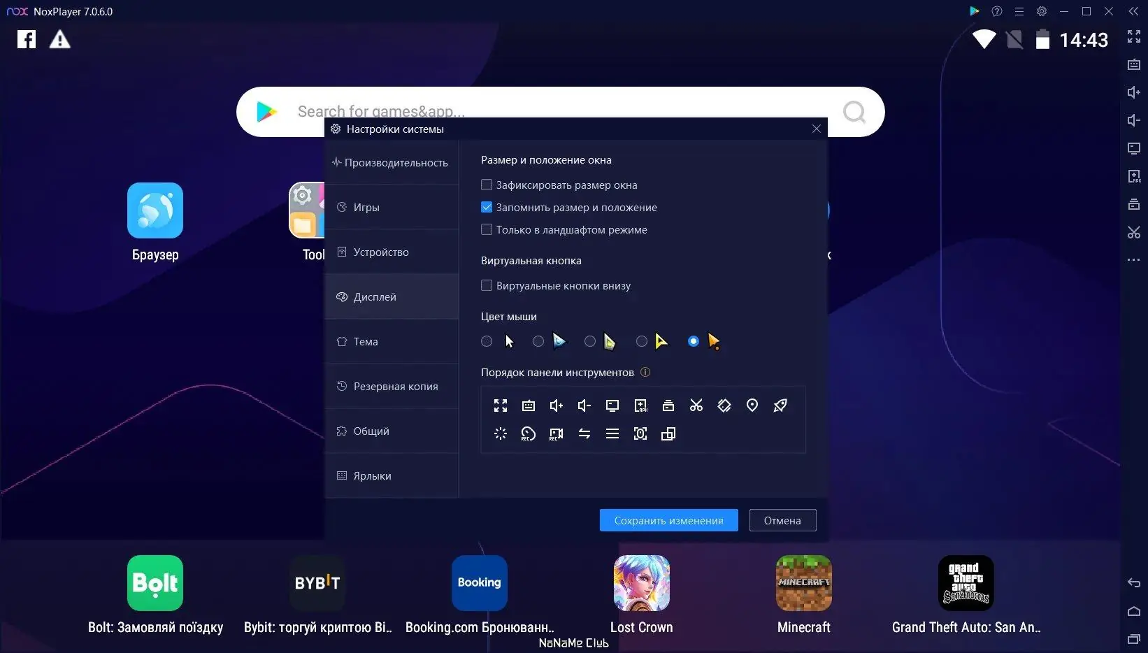Increase volume using the right sidebar icon
Viewport: 1148px width, 653px height.
pos(1134,92)
